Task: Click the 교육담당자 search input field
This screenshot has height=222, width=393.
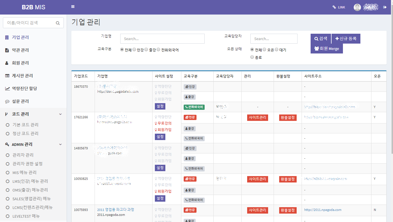Action: pos(274,39)
